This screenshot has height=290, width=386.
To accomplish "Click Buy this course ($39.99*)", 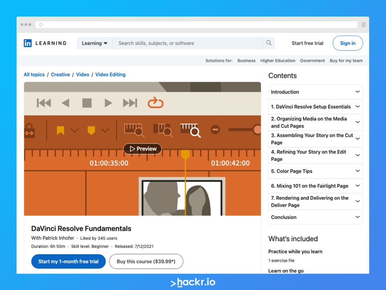I will [146, 261].
